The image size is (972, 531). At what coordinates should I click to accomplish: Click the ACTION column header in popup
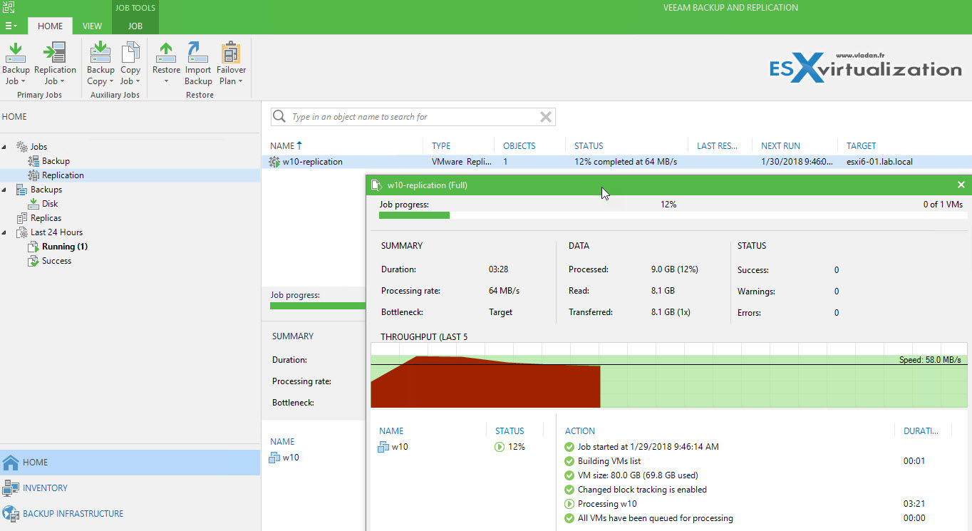click(580, 431)
